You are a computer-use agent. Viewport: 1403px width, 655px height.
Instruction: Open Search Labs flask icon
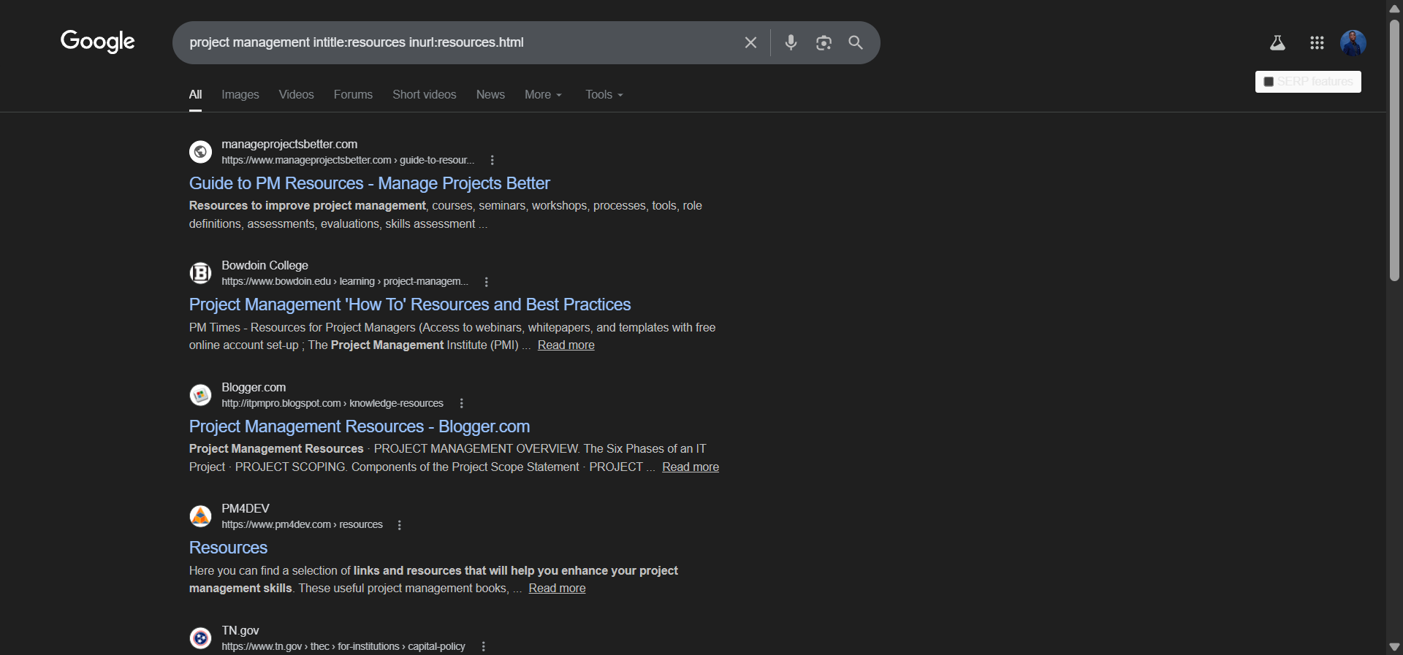click(x=1277, y=43)
